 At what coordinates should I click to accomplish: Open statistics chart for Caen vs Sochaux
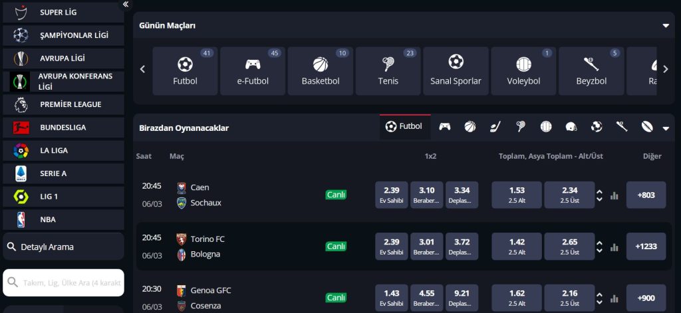614,195
